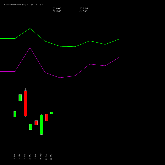Screen dimensions: 165x165
Task: Click the green 18 May candlestick
Action: (31, 127)
